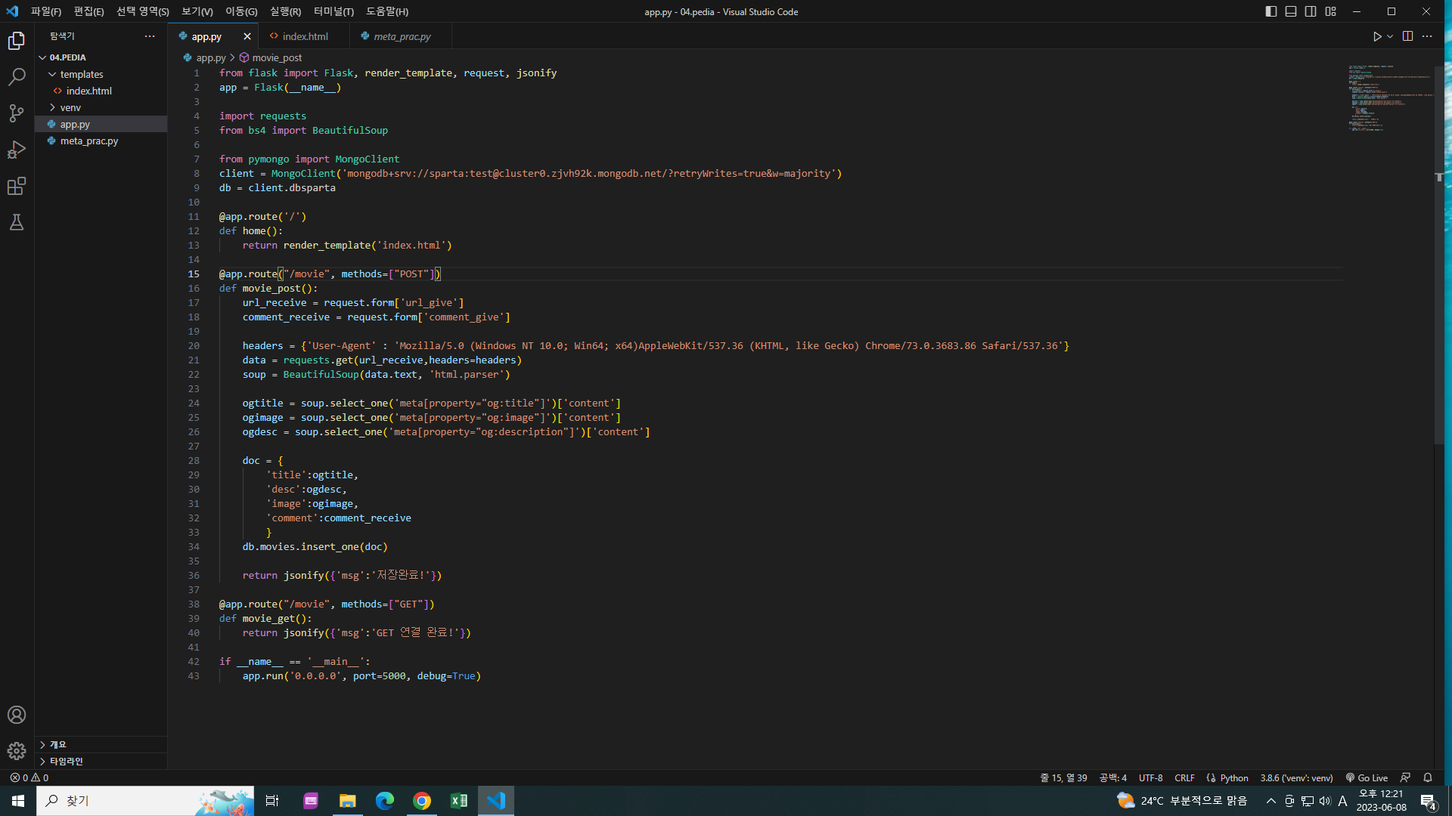Image resolution: width=1452 pixels, height=816 pixels.
Task: Change end of line sequence CRLF
Action: [1184, 777]
